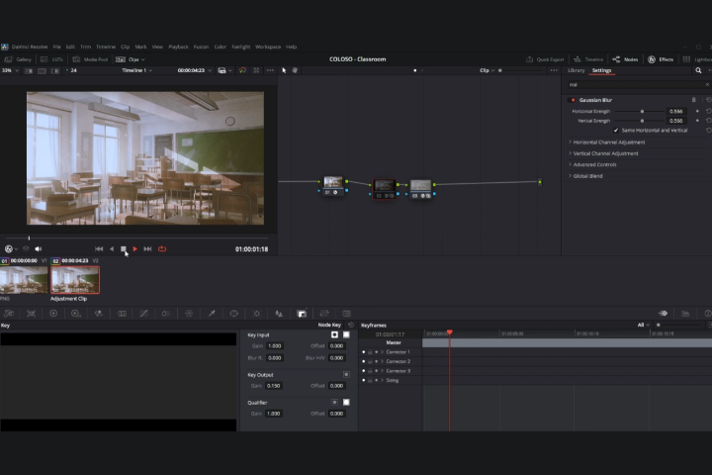Uncheck Same Horizontal and Vertical
712x475 pixels.
point(616,131)
